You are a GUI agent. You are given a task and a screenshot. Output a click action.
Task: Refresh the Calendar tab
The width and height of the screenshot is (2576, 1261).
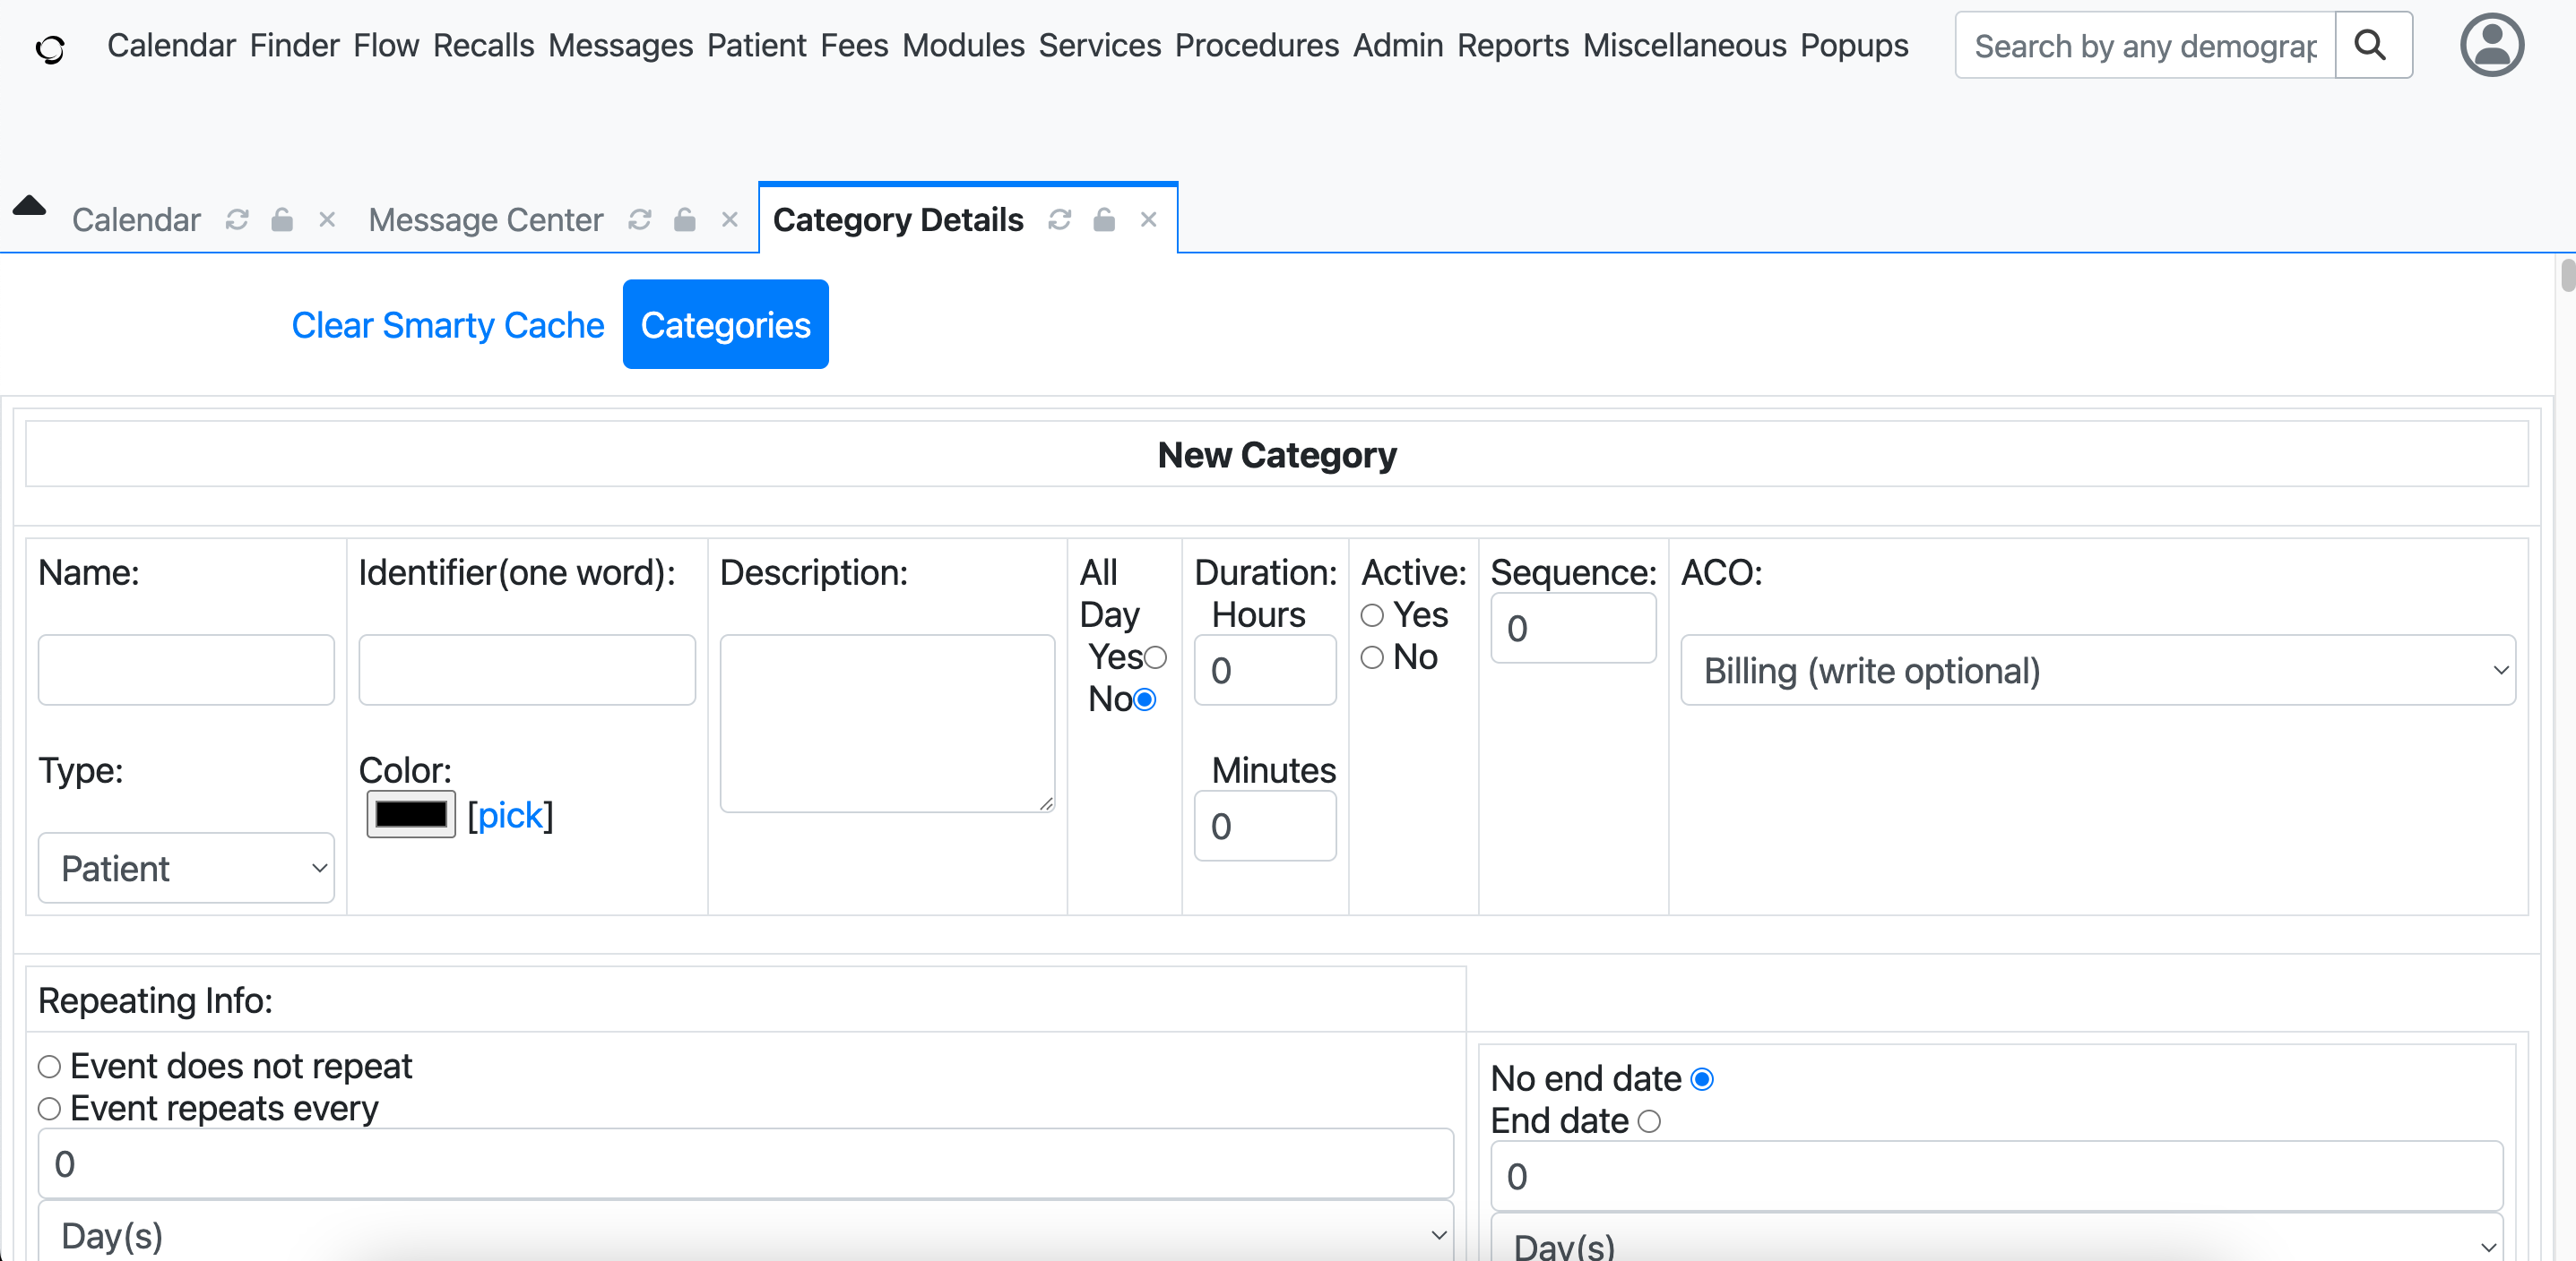[237, 219]
